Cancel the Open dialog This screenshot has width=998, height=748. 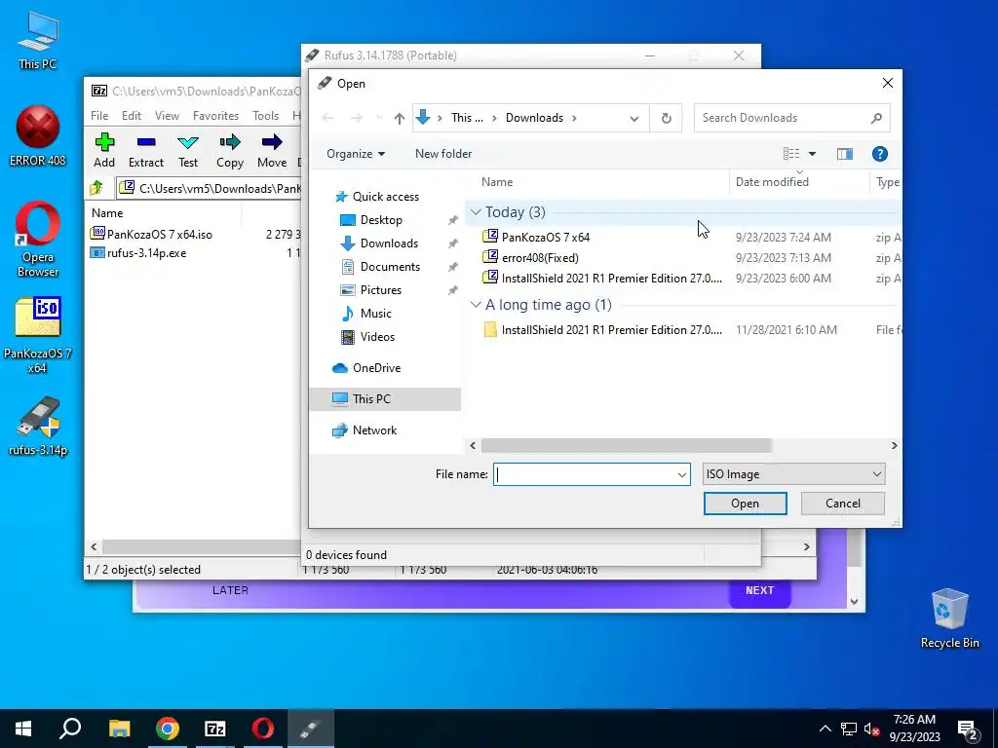(x=843, y=504)
